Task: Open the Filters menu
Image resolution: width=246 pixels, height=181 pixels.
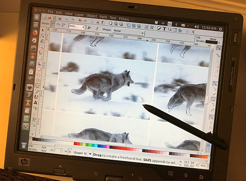Action: (124, 19)
